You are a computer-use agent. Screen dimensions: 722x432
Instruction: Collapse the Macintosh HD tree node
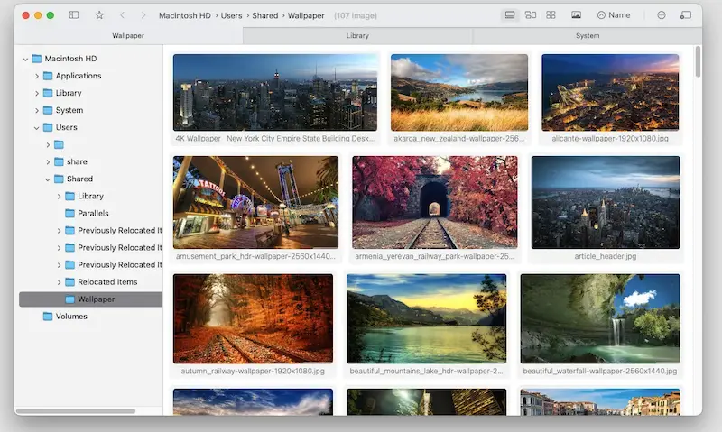click(x=26, y=59)
